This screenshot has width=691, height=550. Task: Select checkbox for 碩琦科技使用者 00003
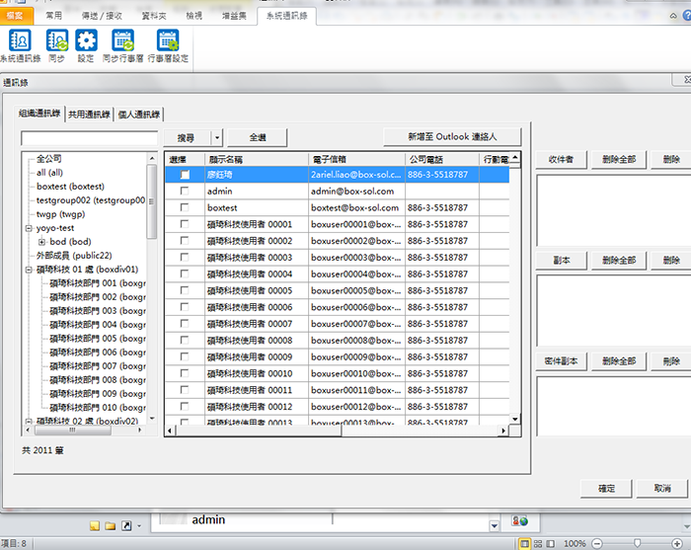point(185,258)
